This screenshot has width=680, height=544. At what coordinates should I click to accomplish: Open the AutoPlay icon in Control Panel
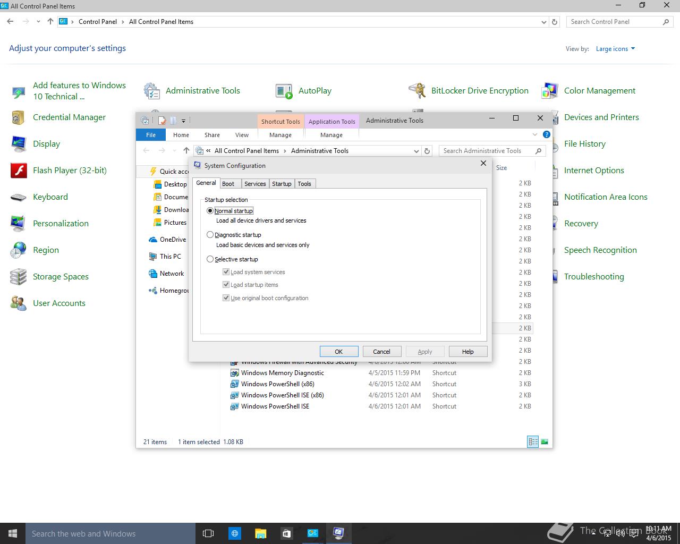[284, 91]
